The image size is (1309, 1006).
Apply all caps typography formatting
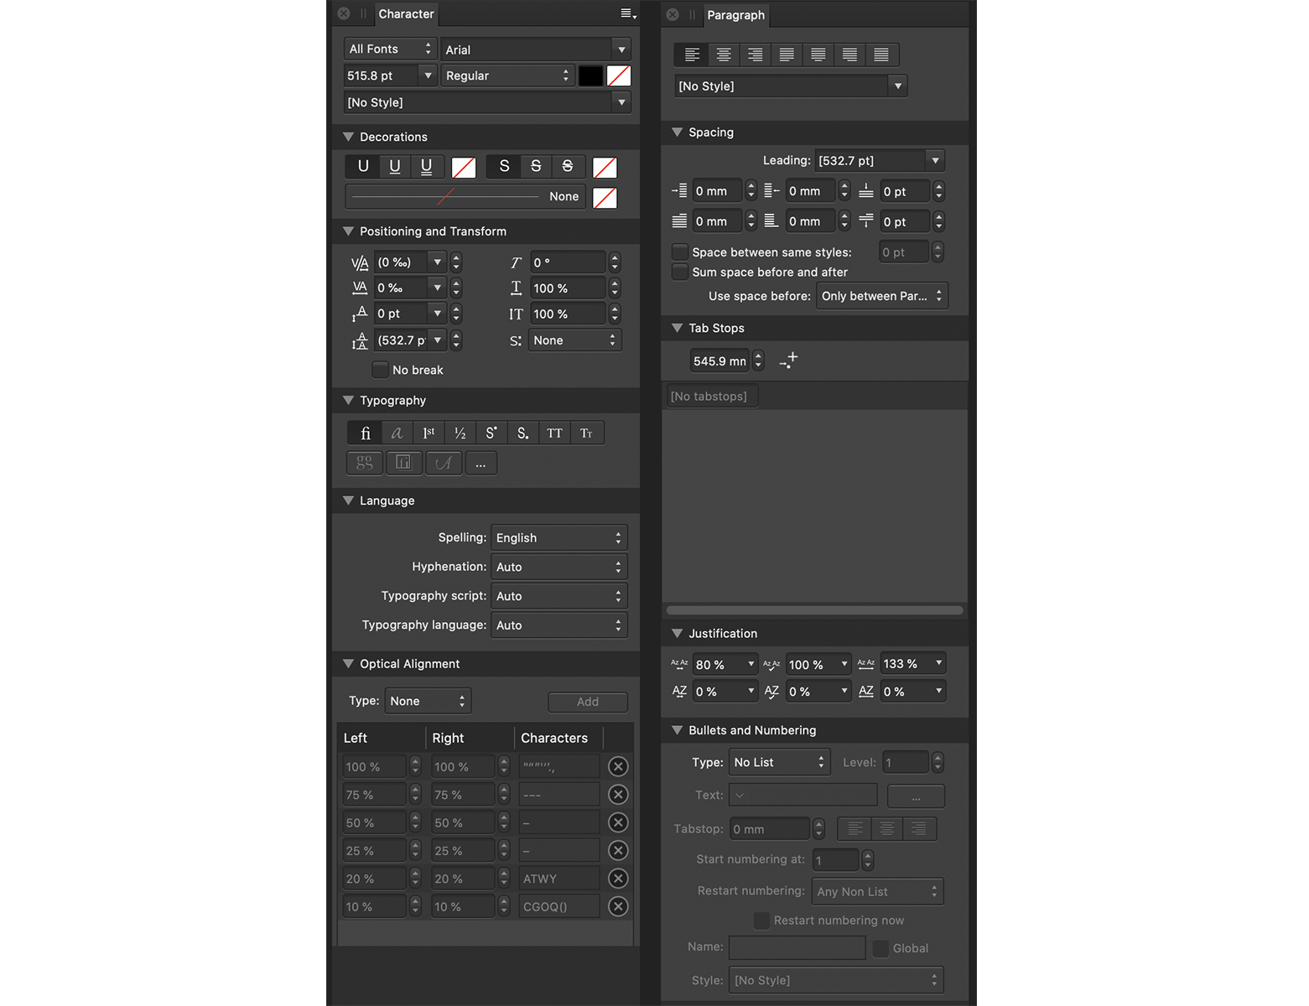click(554, 433)
